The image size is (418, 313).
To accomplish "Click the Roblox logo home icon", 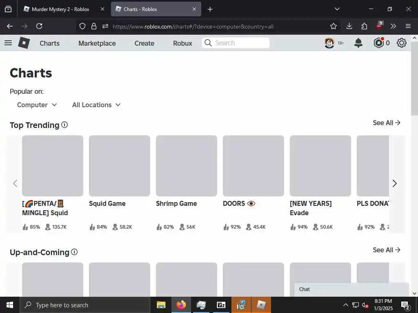I will pyautogui.click(x=24, y=43).
